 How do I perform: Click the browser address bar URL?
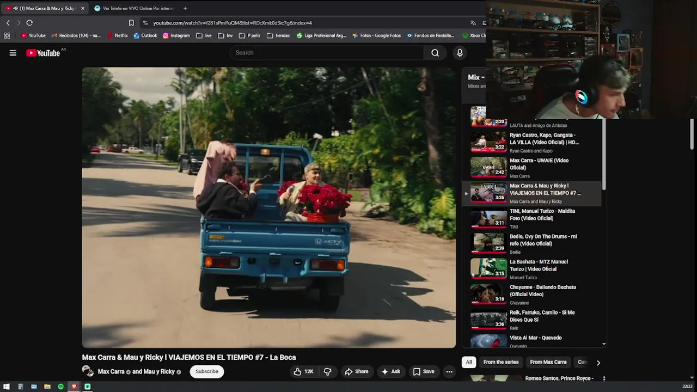(233, 23)
